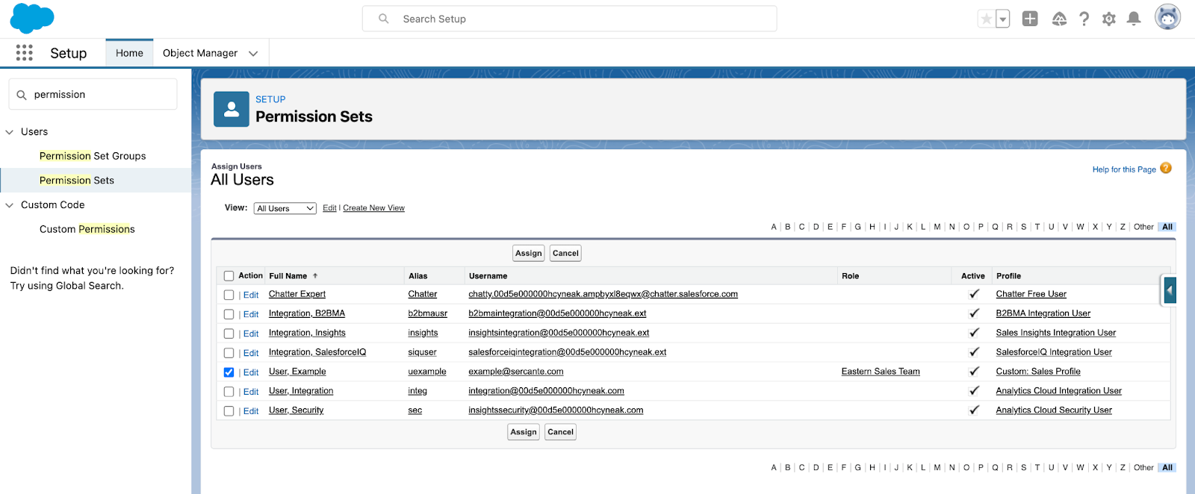Switch to the Home tab
Screen dimensions: 1195x494
[x=129, y=53]
